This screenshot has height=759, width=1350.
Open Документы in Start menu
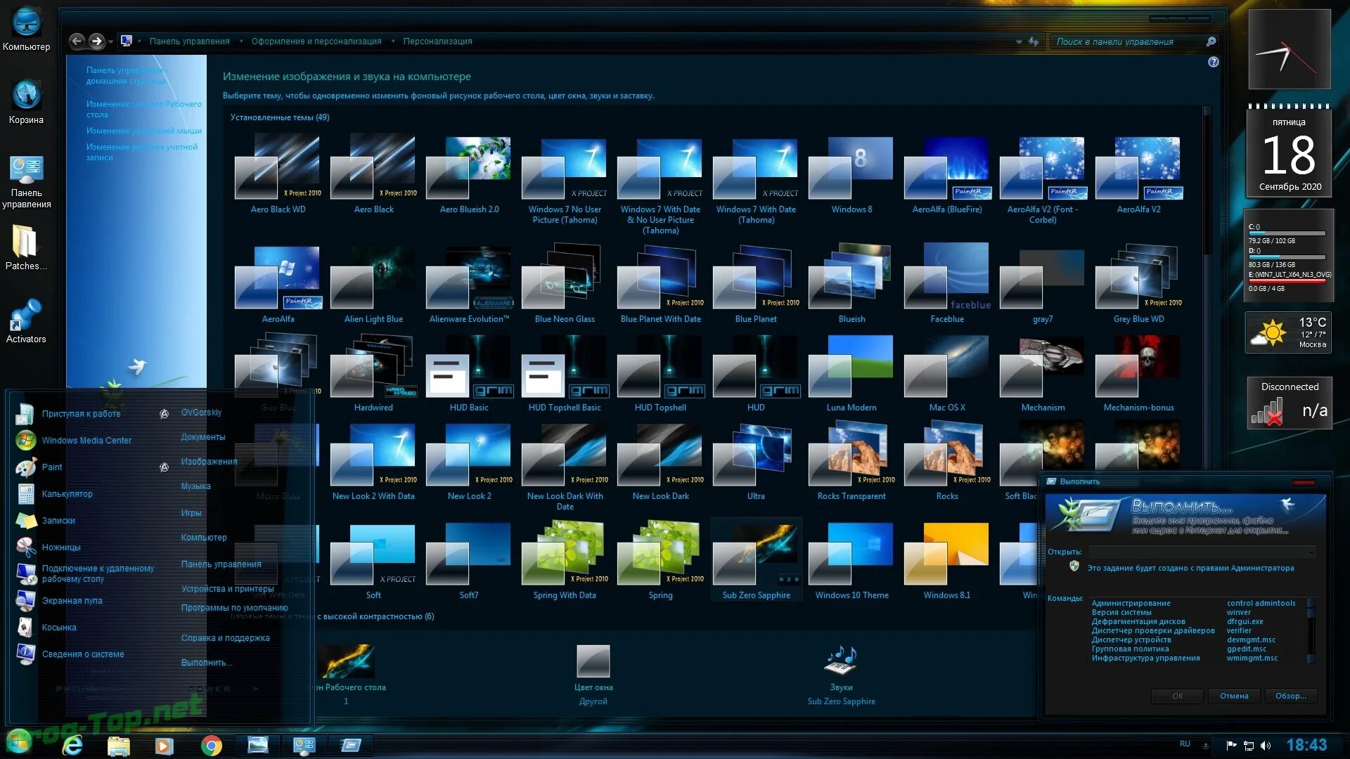point(203,437)
